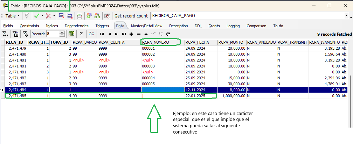Image resolution: width=353 pixels, height=144 pixels.
Task: Click the lightning bolt compile icon
Action: (x=27, y=16)
